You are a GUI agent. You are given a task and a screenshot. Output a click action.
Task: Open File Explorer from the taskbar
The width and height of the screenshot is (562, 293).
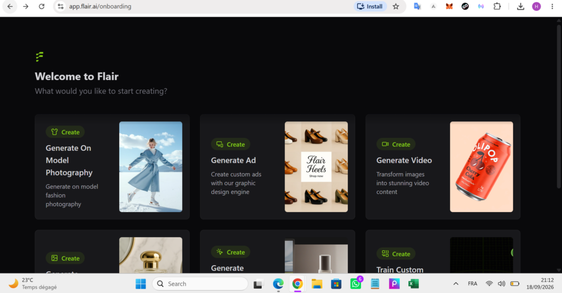[317, 284]
